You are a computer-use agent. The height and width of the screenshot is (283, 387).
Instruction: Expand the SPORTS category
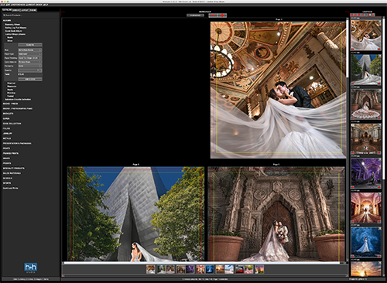[7, 183]
